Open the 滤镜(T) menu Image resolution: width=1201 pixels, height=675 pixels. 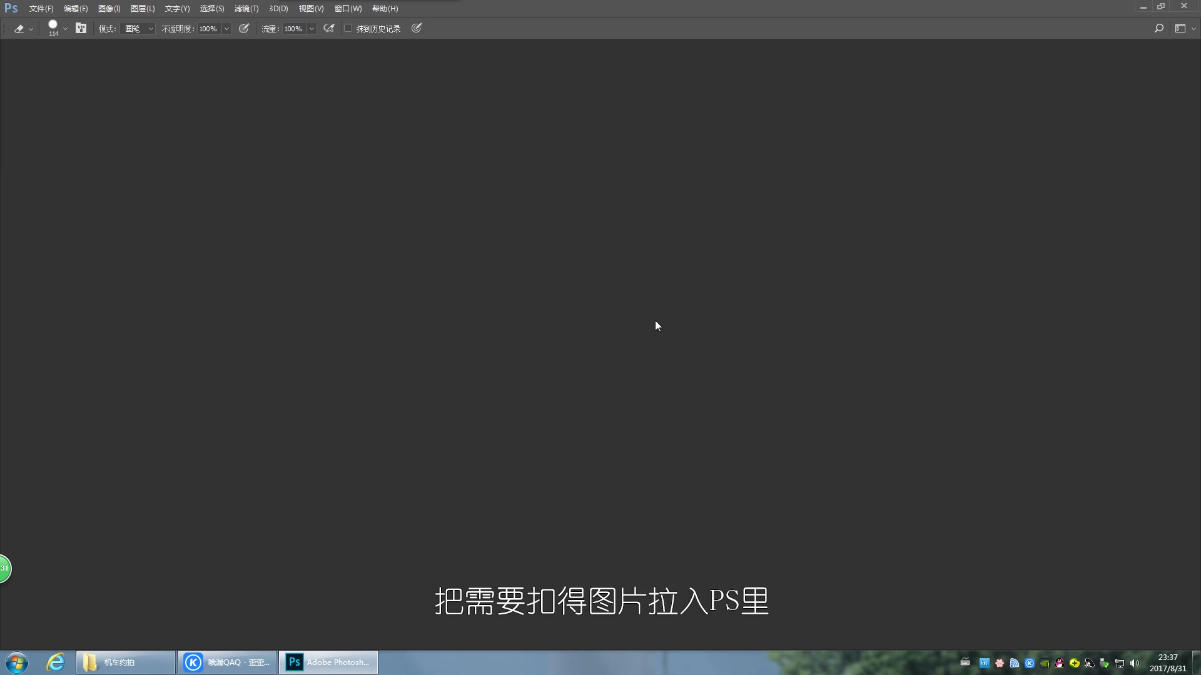(x=246, y=9)
